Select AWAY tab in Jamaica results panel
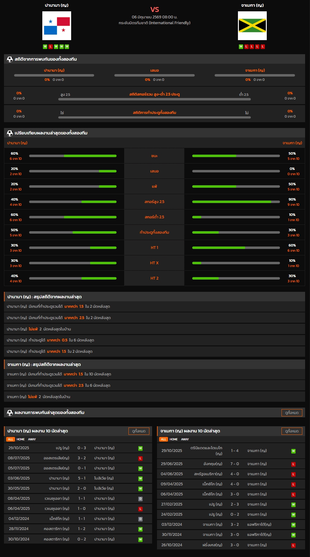 185,439
